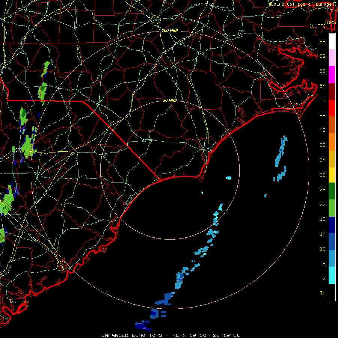Select the light green legend swatch

click(x=332, y=208)
